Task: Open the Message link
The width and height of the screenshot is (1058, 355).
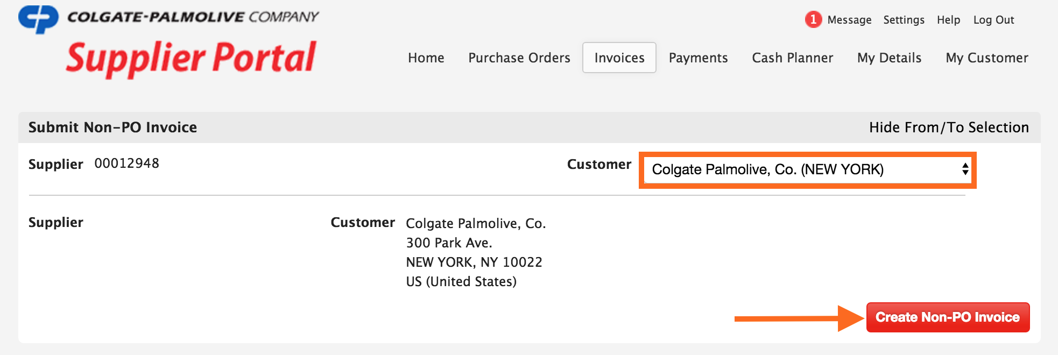Action: [x=849, y=20]
